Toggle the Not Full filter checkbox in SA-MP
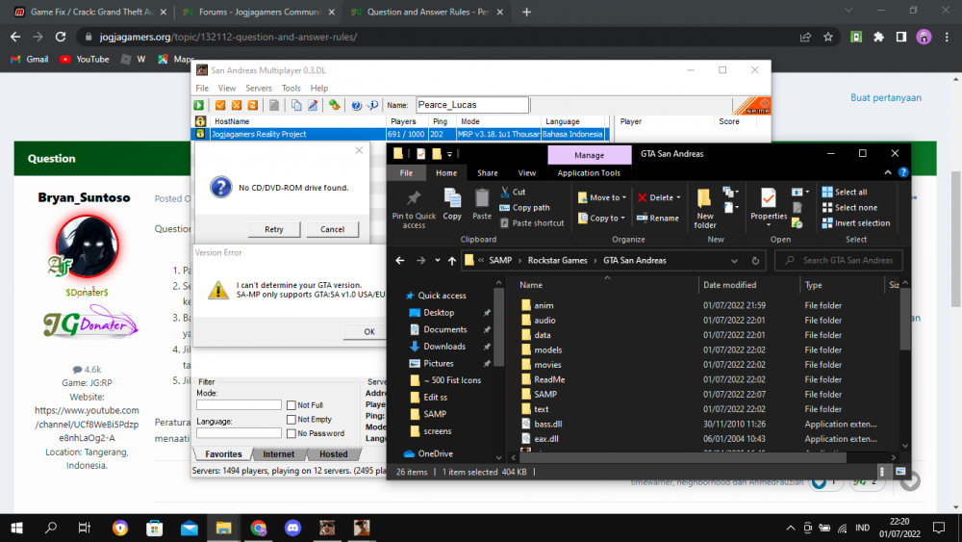 pos(291,405)
